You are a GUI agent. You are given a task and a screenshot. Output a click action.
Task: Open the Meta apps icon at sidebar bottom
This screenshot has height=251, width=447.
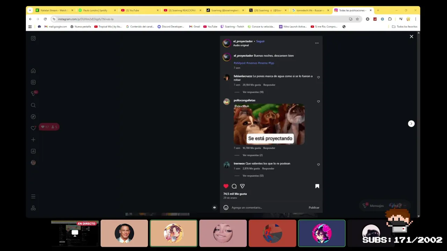coord(33,208)
